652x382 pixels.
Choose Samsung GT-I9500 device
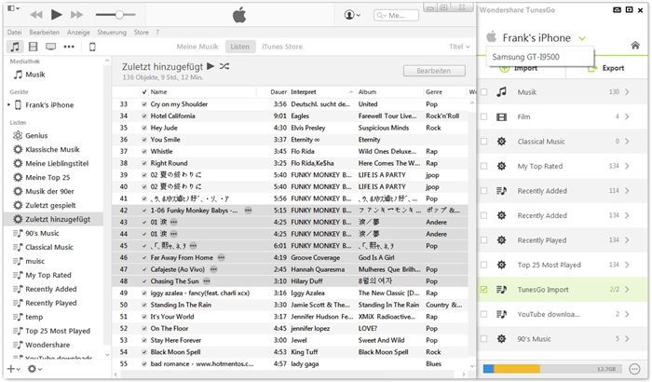[539, 57]
